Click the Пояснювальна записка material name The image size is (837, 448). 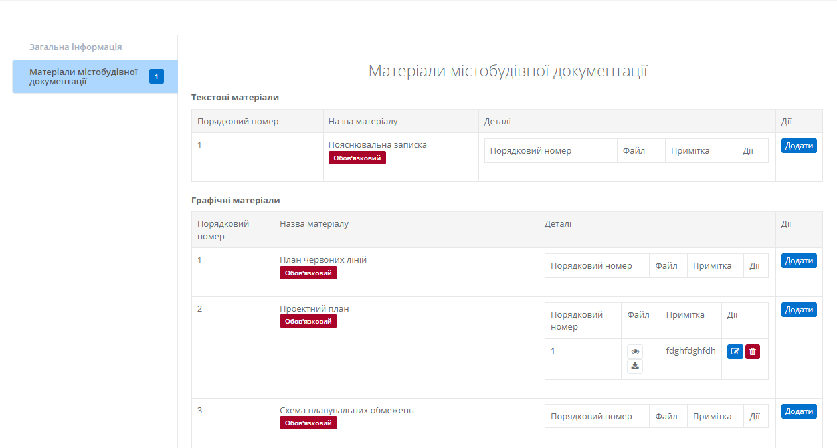coord(377,144)
